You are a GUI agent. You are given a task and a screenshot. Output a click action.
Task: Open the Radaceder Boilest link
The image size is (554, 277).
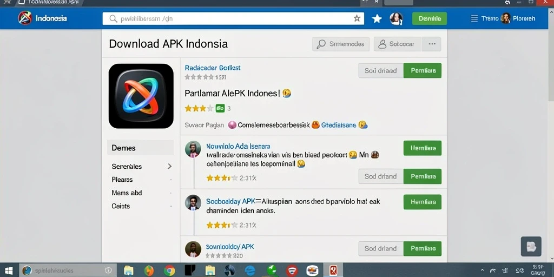[212, 68]
